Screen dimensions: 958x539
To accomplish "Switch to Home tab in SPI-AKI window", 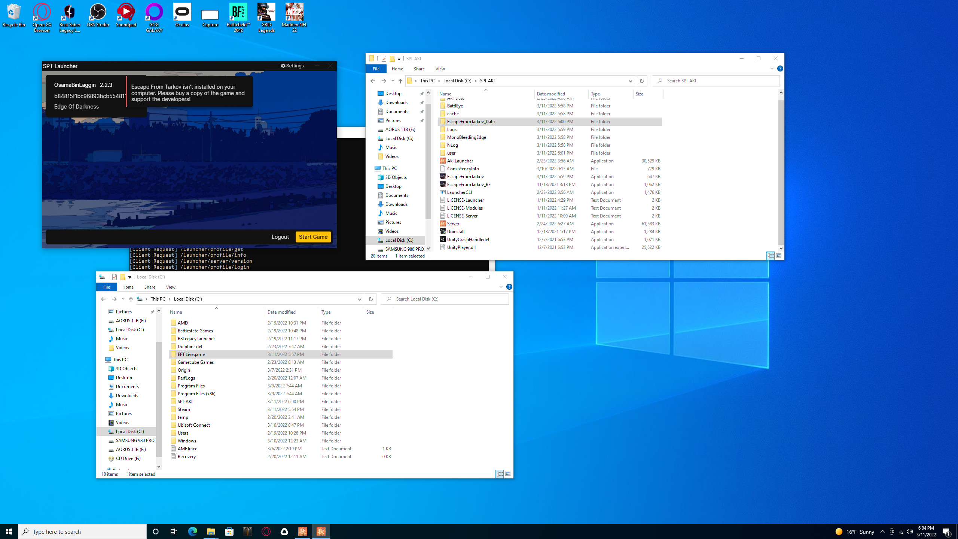I will (x=397, y=69).
